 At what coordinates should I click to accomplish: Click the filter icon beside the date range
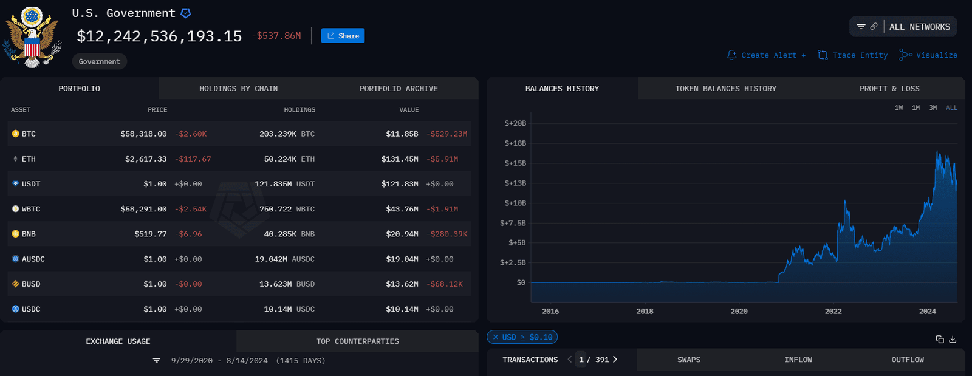(157, 360)
